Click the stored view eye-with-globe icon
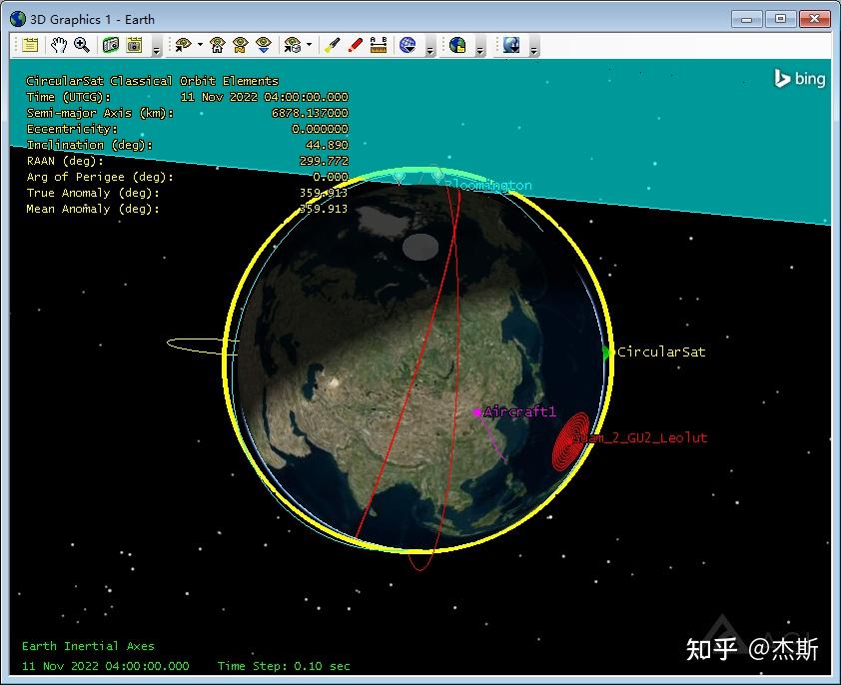Image resolution: width=841 pixels, height=685 pixels. click(293, 45)
